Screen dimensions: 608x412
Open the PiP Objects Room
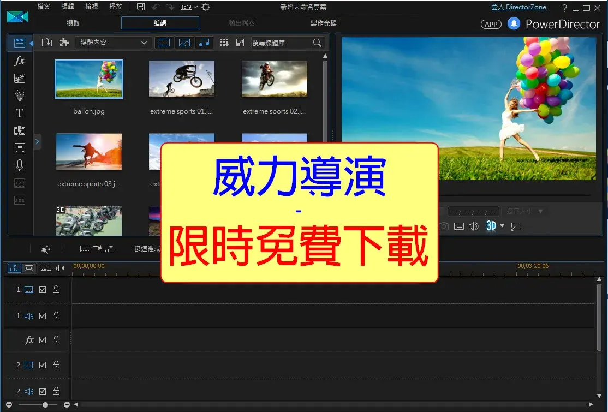(x=20, y=78)
